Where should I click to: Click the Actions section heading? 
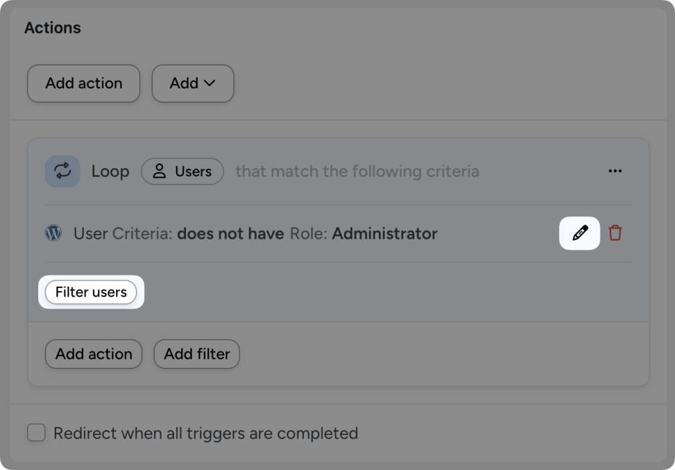(x=53, y=28)
